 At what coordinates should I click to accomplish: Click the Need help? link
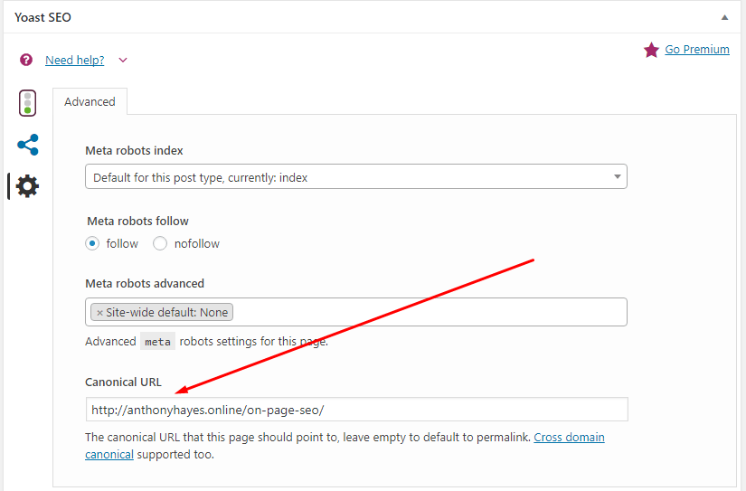[75, 61]
